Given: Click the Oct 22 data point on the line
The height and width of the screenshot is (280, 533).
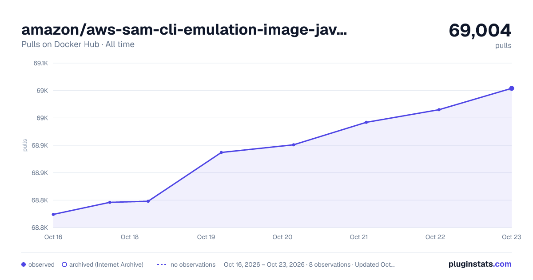Looking at the screenshot, I should [x=439, y=110].
